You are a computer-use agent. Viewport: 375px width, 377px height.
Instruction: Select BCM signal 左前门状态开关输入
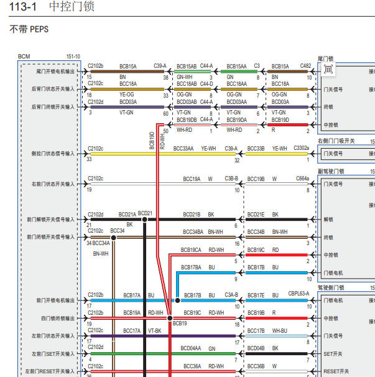(x=53, y=336)
